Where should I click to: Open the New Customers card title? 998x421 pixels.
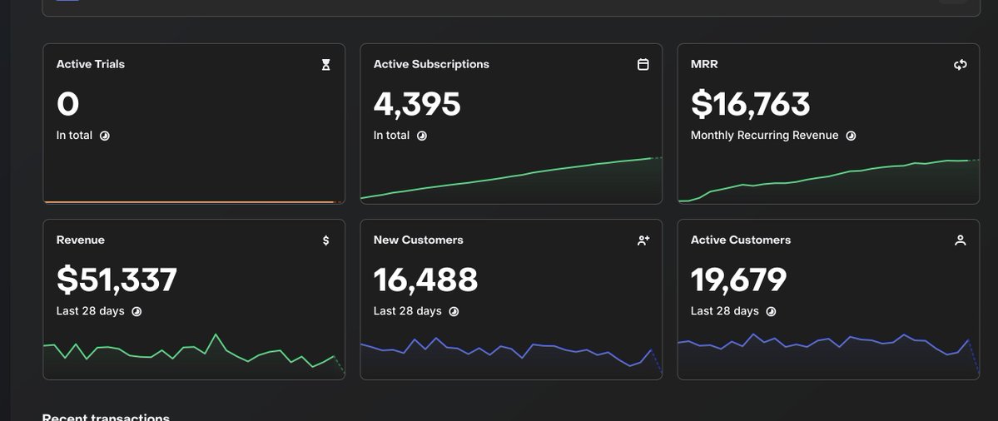point(418,240)
